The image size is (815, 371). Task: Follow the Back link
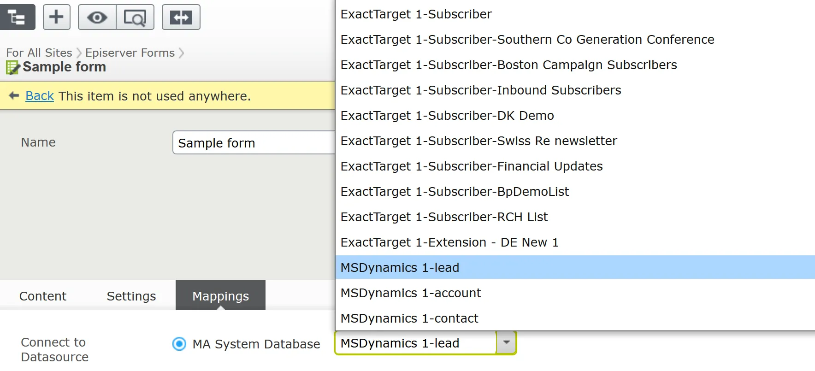40,96
